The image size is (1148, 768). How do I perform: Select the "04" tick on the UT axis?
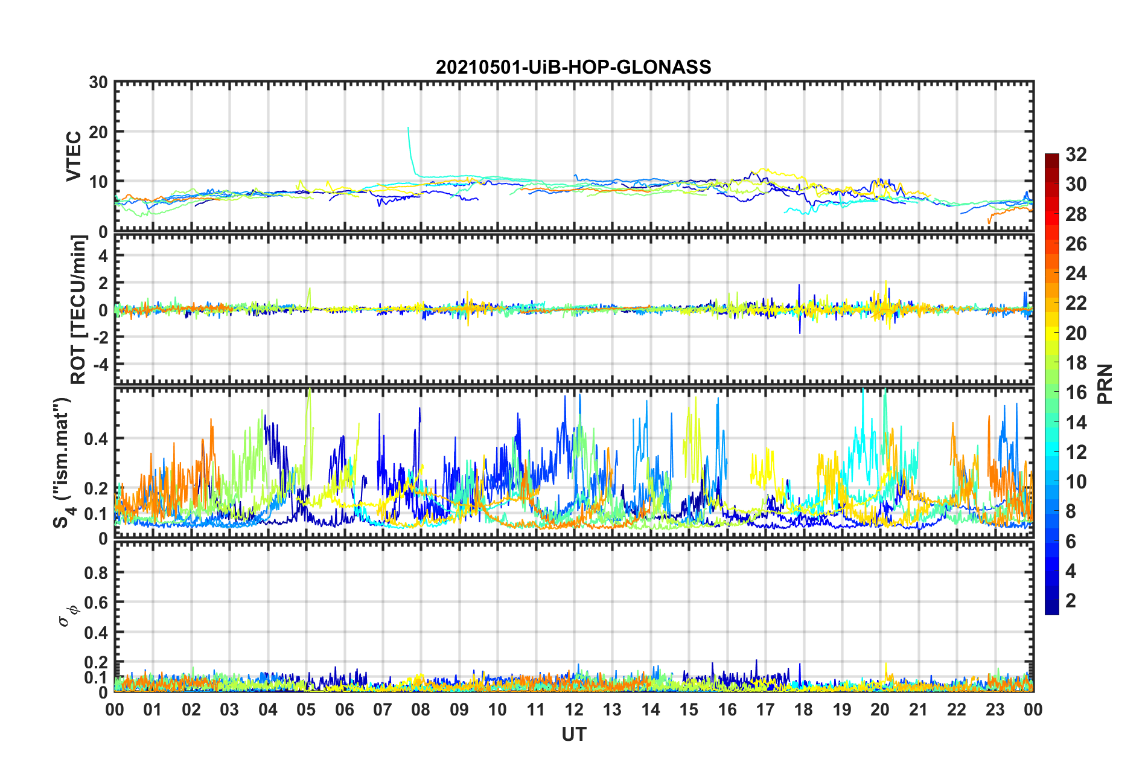(267, 709)
